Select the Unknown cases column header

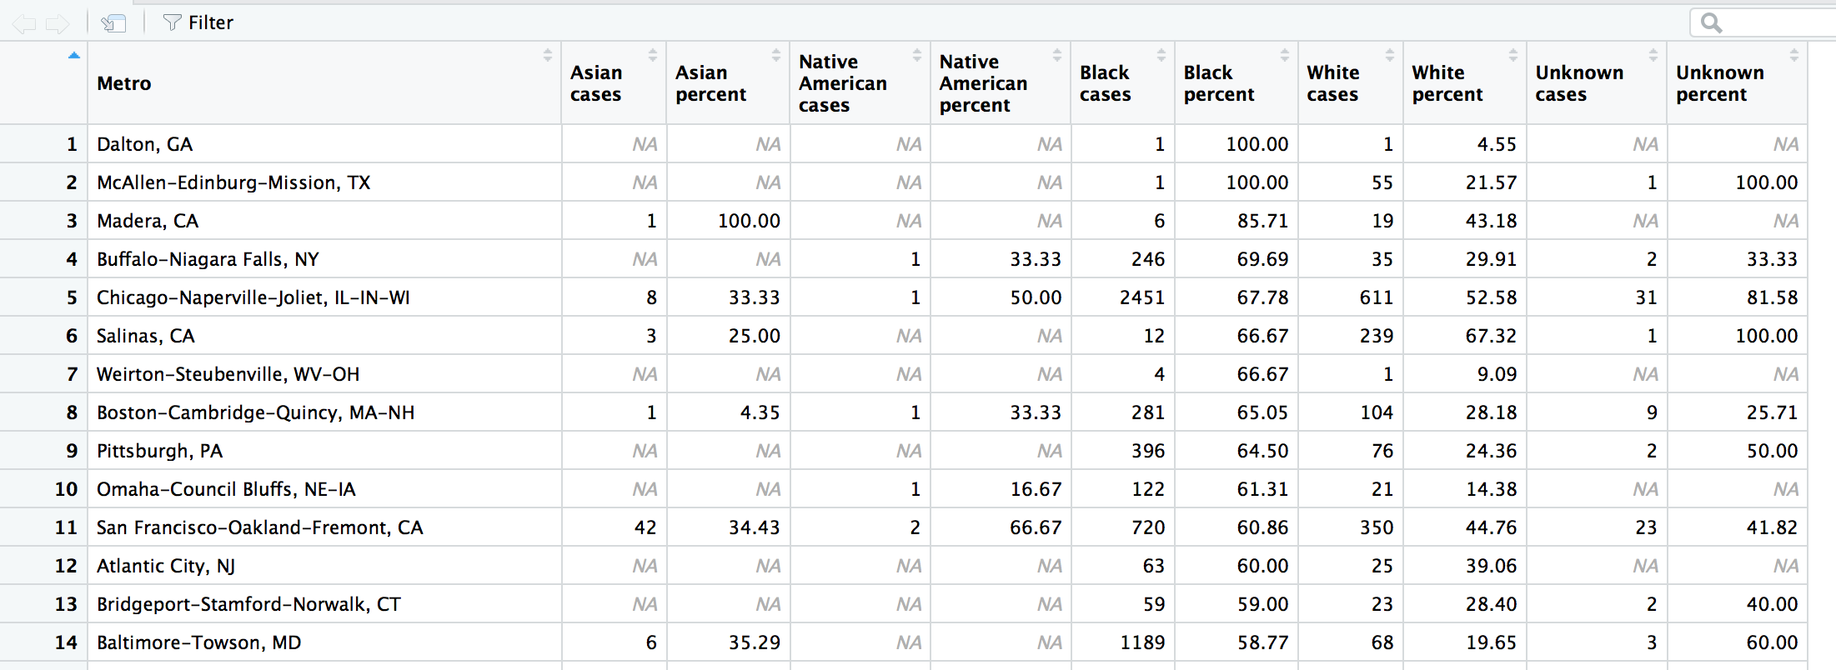coord(1578,83)
